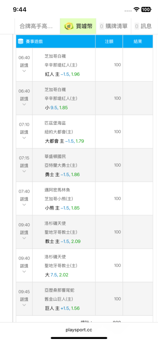Expand the chevron under the 07:40 Marlins game
The height and width of the screenshot is (342, 158).
coord(24,205)
